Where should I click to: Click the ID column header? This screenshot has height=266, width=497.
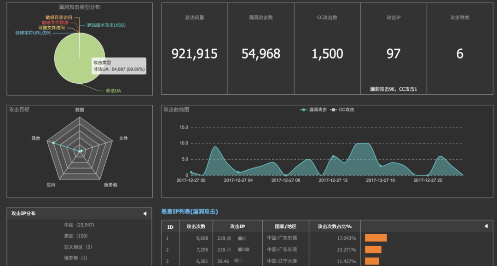click(x=170, y=227)
